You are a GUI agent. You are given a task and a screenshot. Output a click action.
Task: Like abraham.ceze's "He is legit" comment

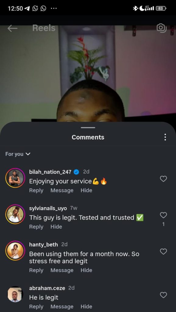(x=163, y=295)
